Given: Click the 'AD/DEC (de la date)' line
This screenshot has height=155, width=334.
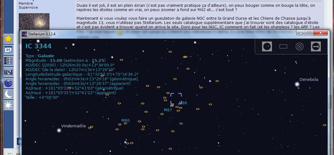Looking at the screenshot, I should 70,70.
